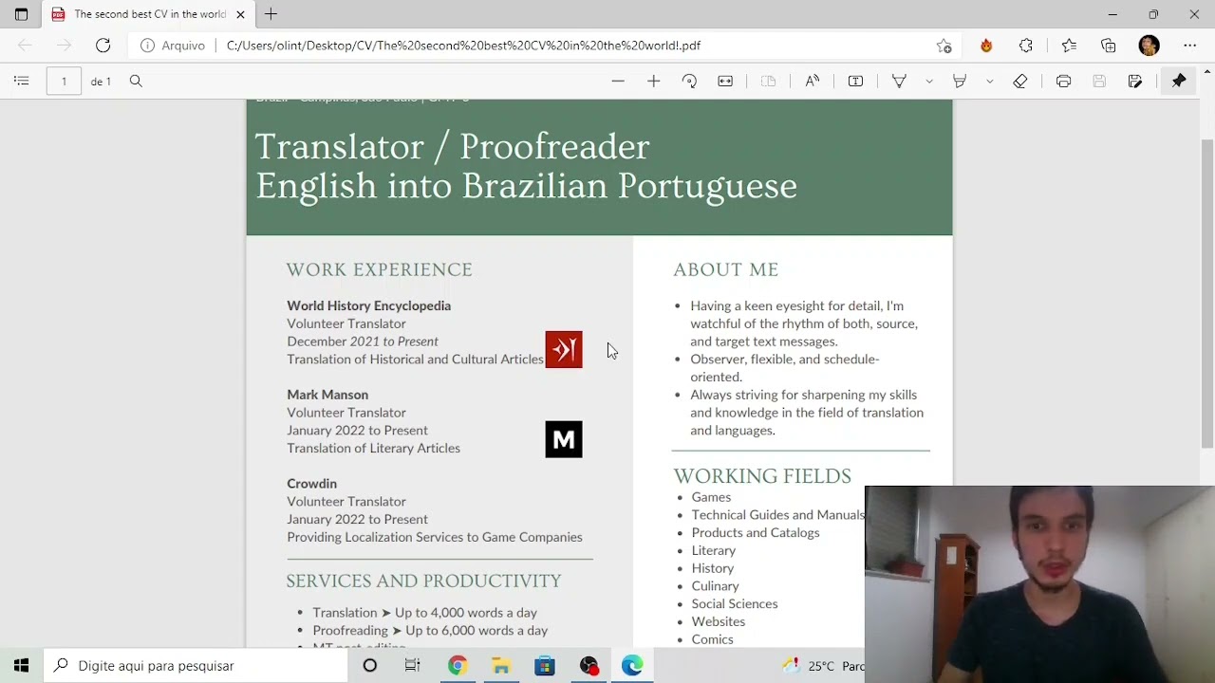
Task: Close the CV PDF tab
Action: [x=240, y=14]
